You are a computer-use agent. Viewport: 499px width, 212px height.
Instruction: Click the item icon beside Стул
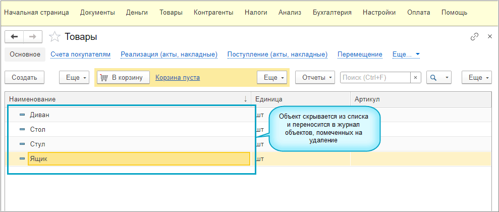[22, 144]
